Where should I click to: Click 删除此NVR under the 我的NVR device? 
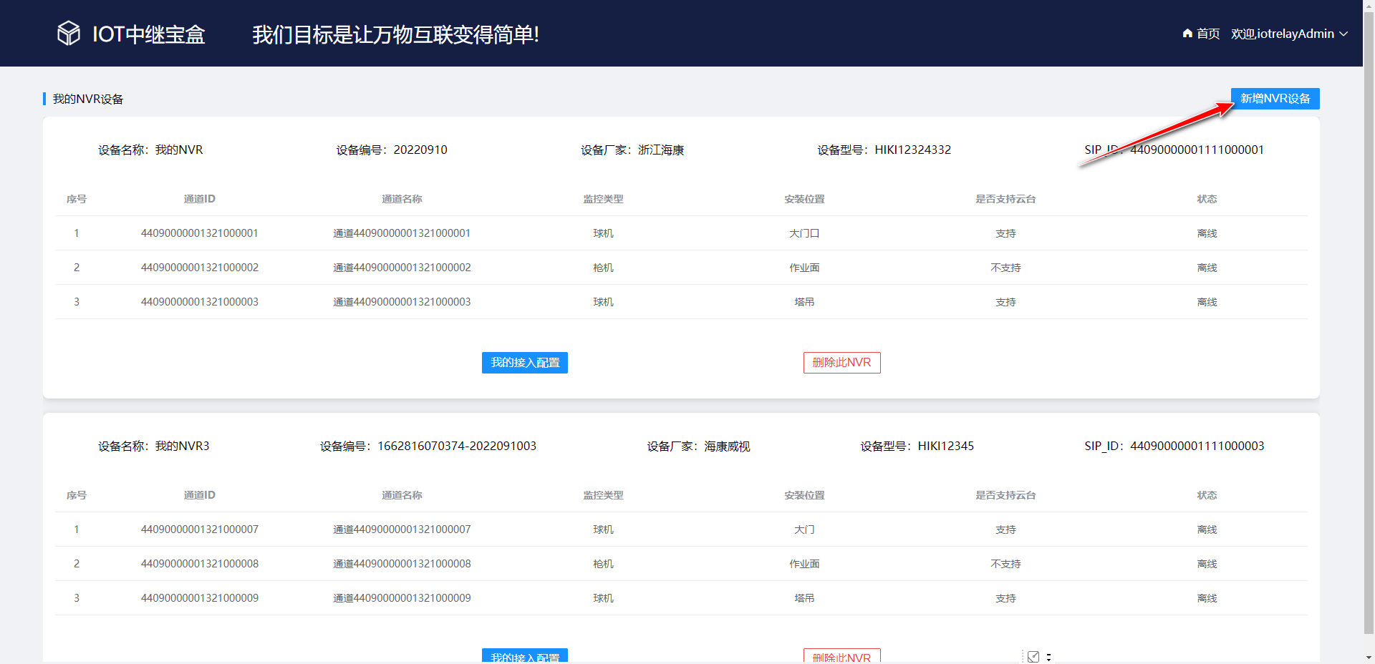pyautogui.click(x=841, y=363)
